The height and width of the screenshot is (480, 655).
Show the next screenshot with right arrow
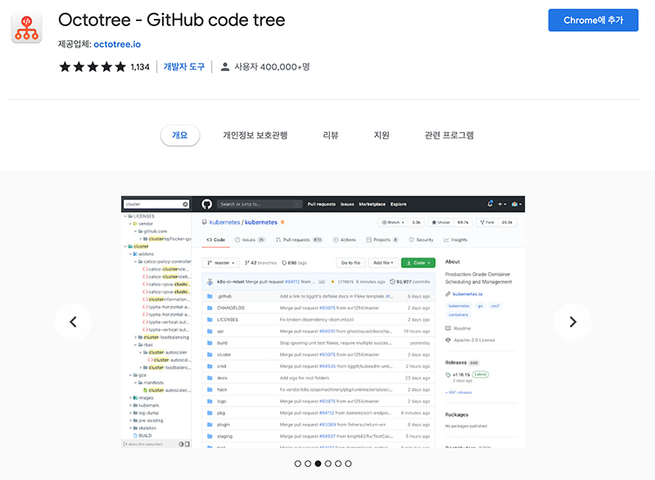pos(572,322)
